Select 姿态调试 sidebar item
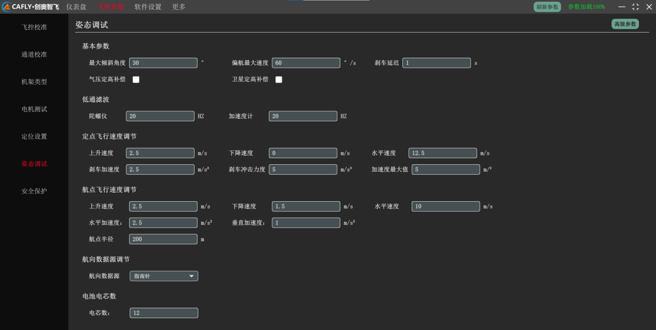656x330 pixels. 34,164
